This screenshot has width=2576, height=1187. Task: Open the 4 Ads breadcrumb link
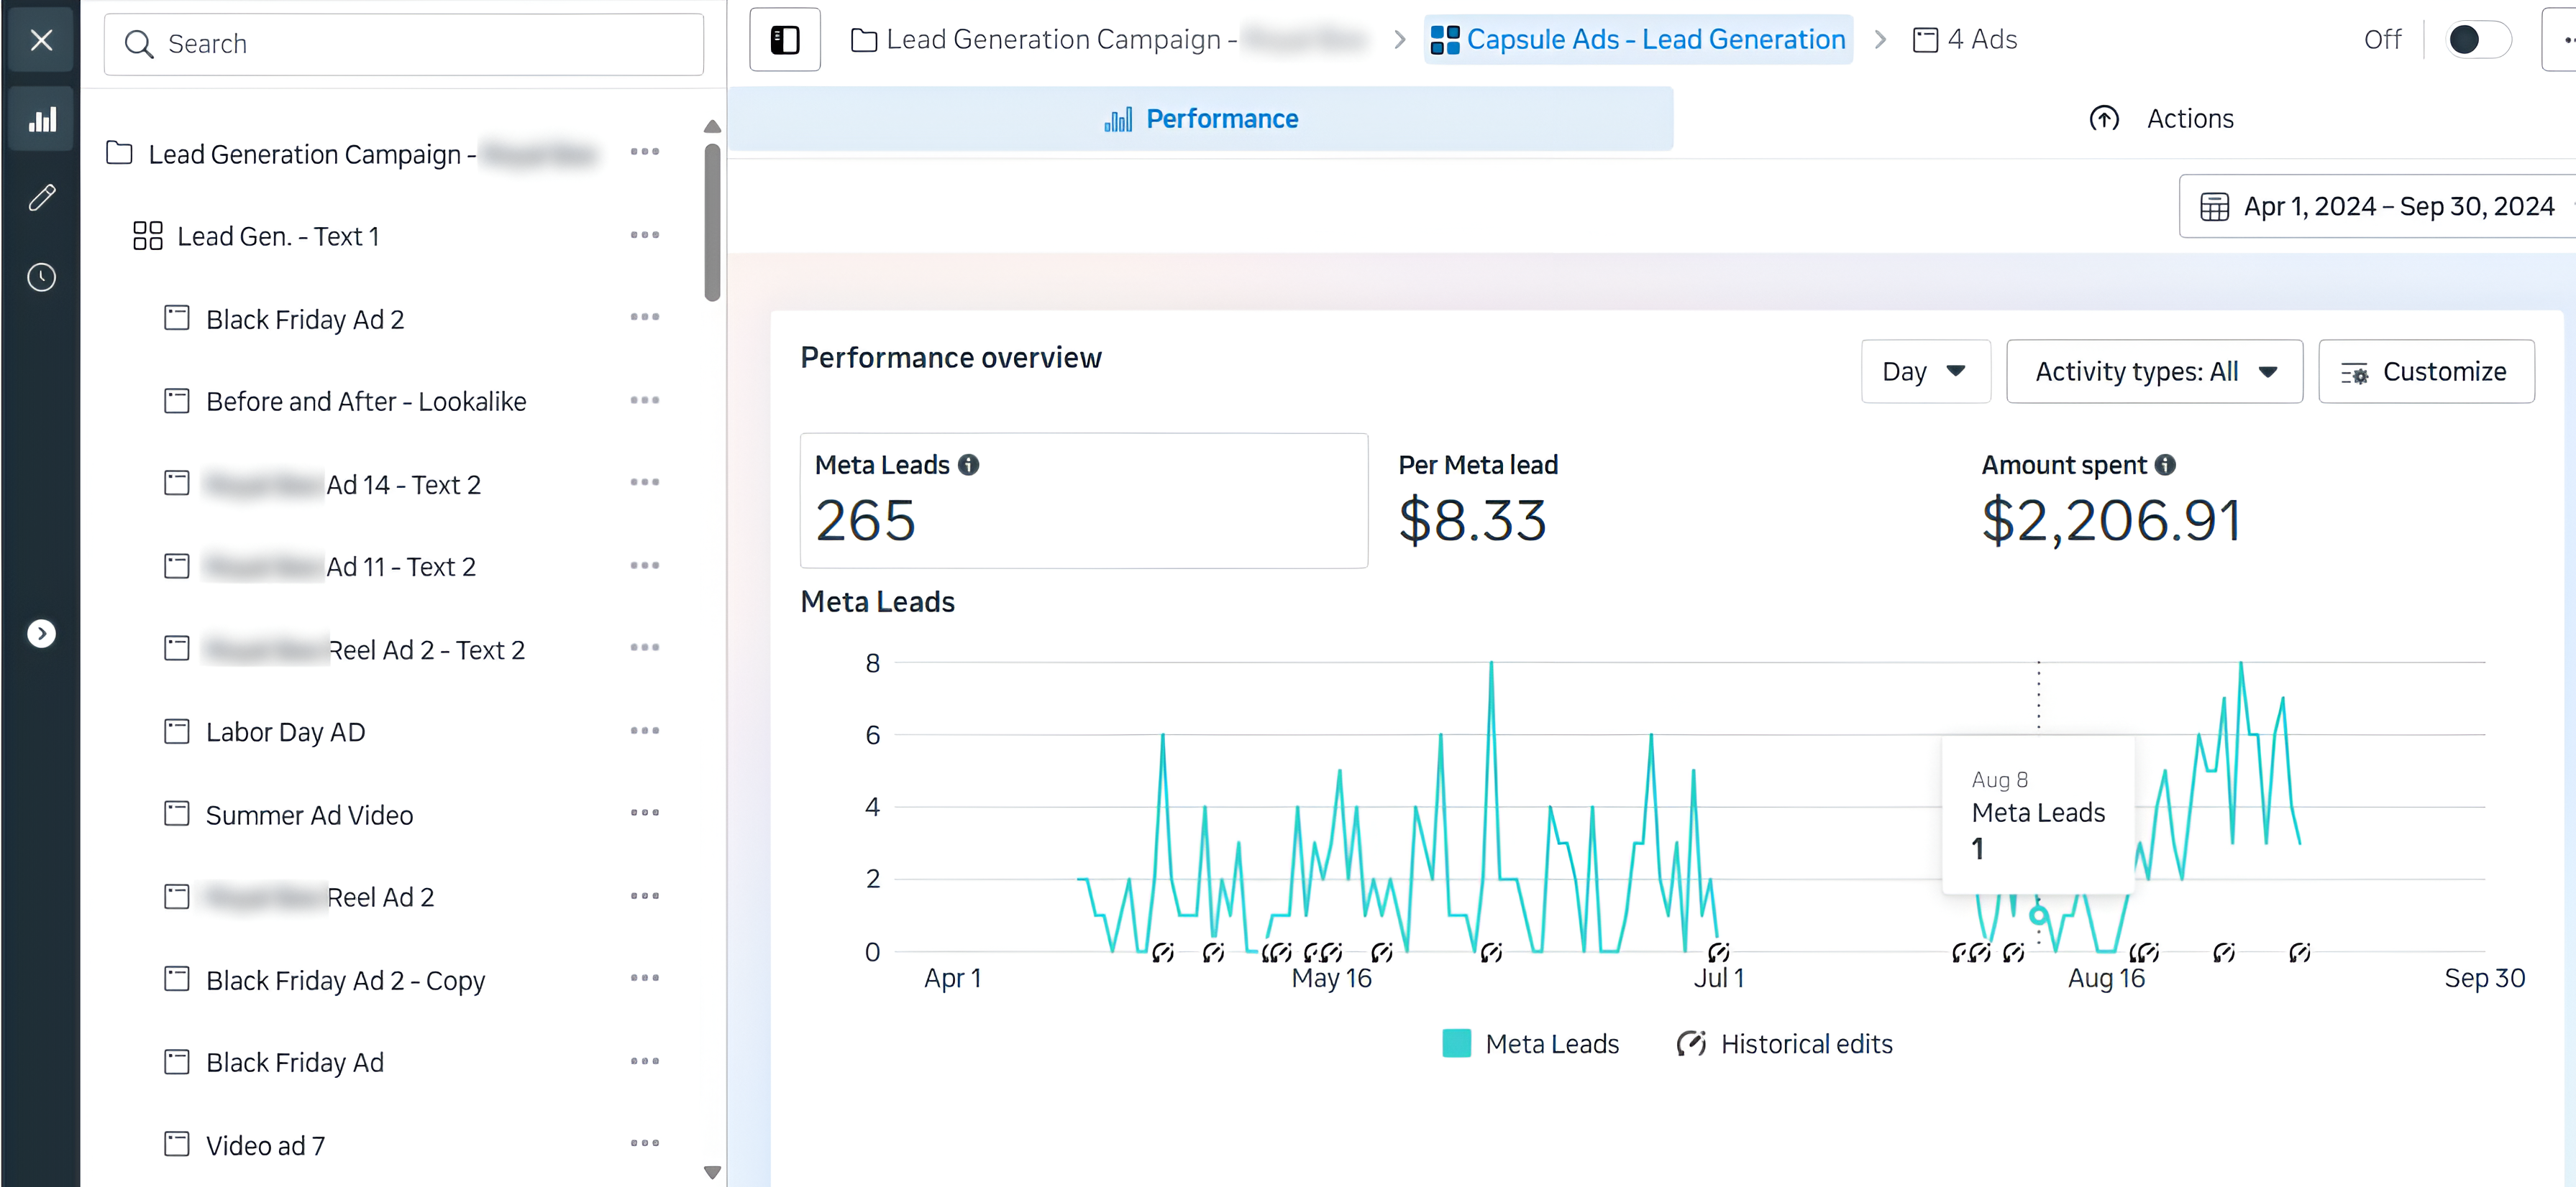(x=1965, y=40)
